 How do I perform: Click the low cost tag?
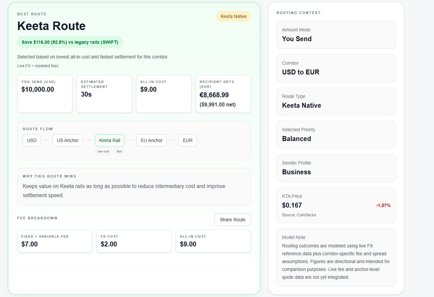pyautogui.click(x=103, y=152)
